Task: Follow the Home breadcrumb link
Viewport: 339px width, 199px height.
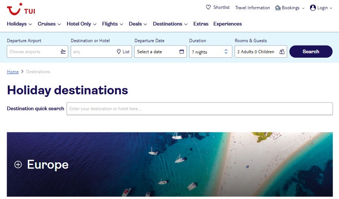Action: pos(13,72)
